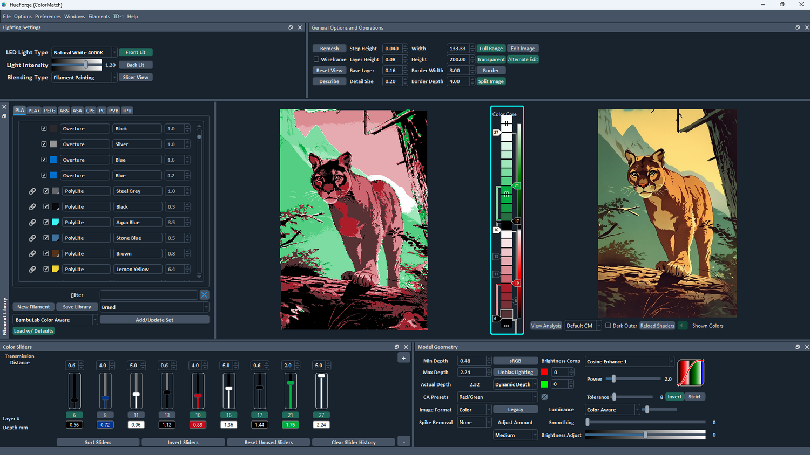Enable the Wireframe checkbox

point(316,59)
